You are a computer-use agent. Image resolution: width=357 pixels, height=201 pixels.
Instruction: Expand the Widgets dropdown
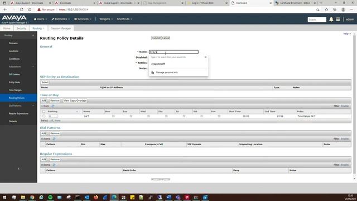(106, 19)
